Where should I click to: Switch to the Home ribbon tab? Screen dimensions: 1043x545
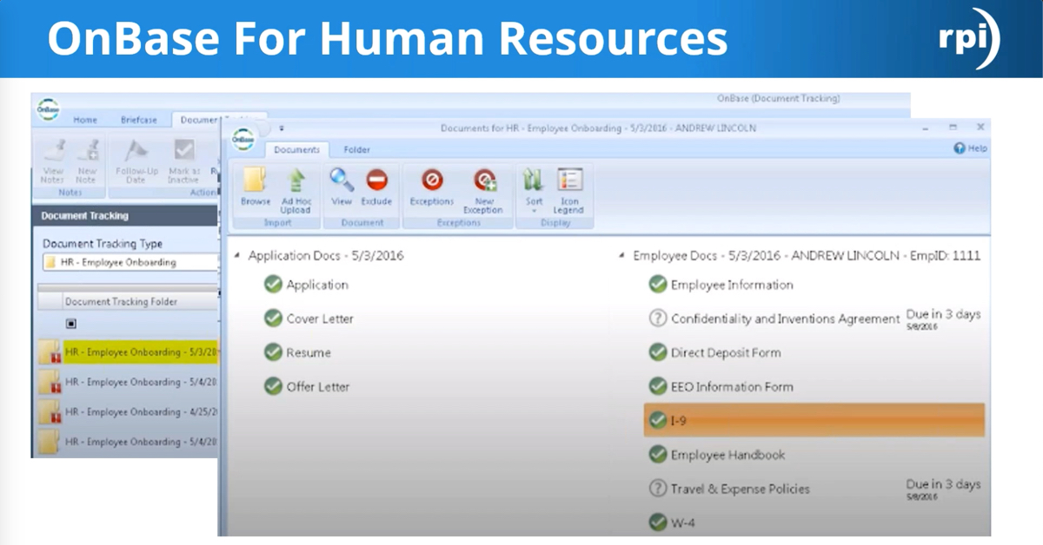(85, 119)
